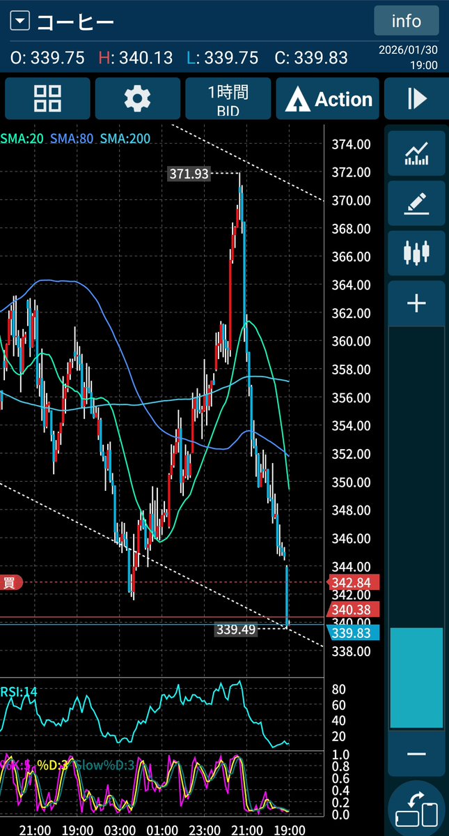The width and height of the screenshot is (449, 836).
Task: Tap the 2026/01/30 19:00 timestamp
Action: pos(408,58)
